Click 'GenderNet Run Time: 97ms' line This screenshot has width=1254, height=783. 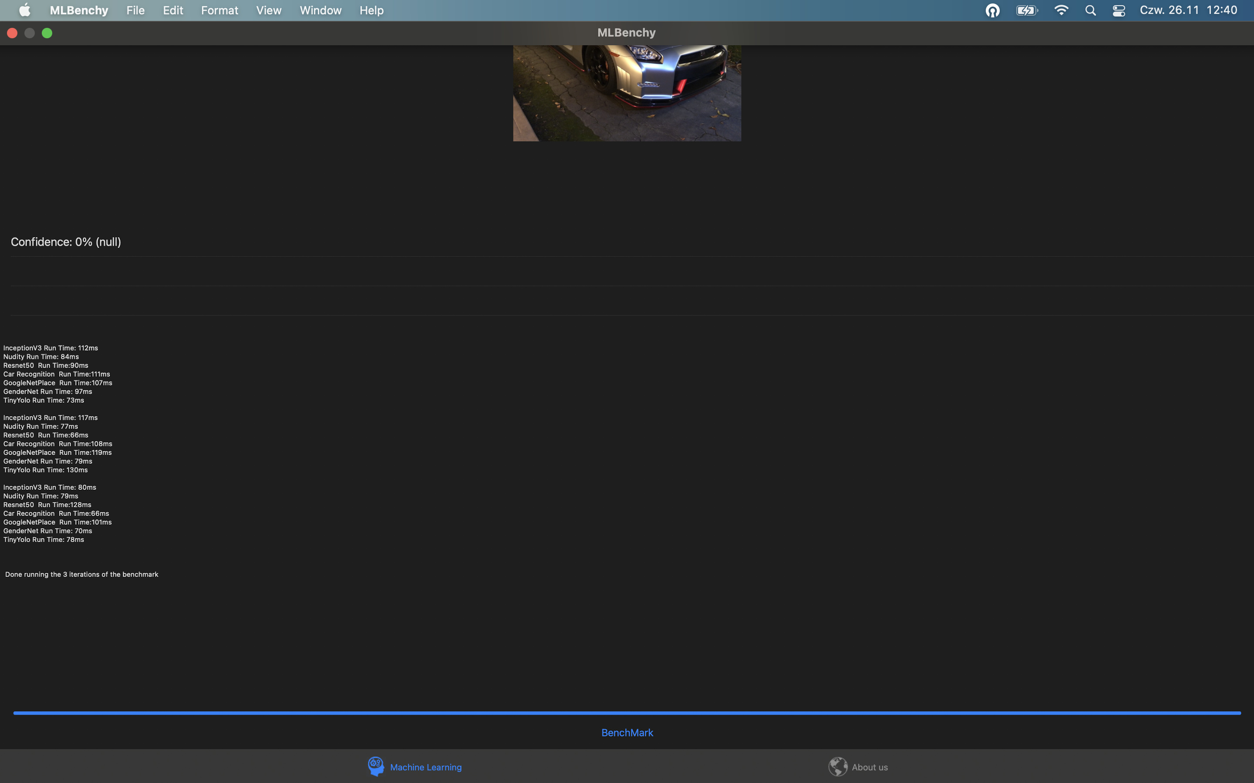[x=47, y=392]
